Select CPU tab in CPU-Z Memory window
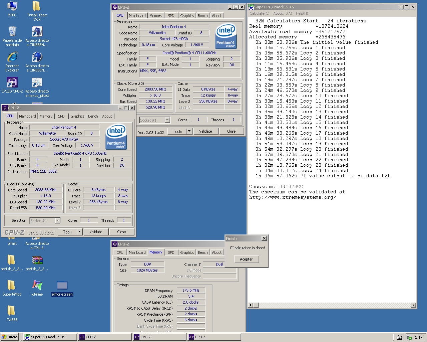This screenshot has width=427, height=342. point(120,252)
